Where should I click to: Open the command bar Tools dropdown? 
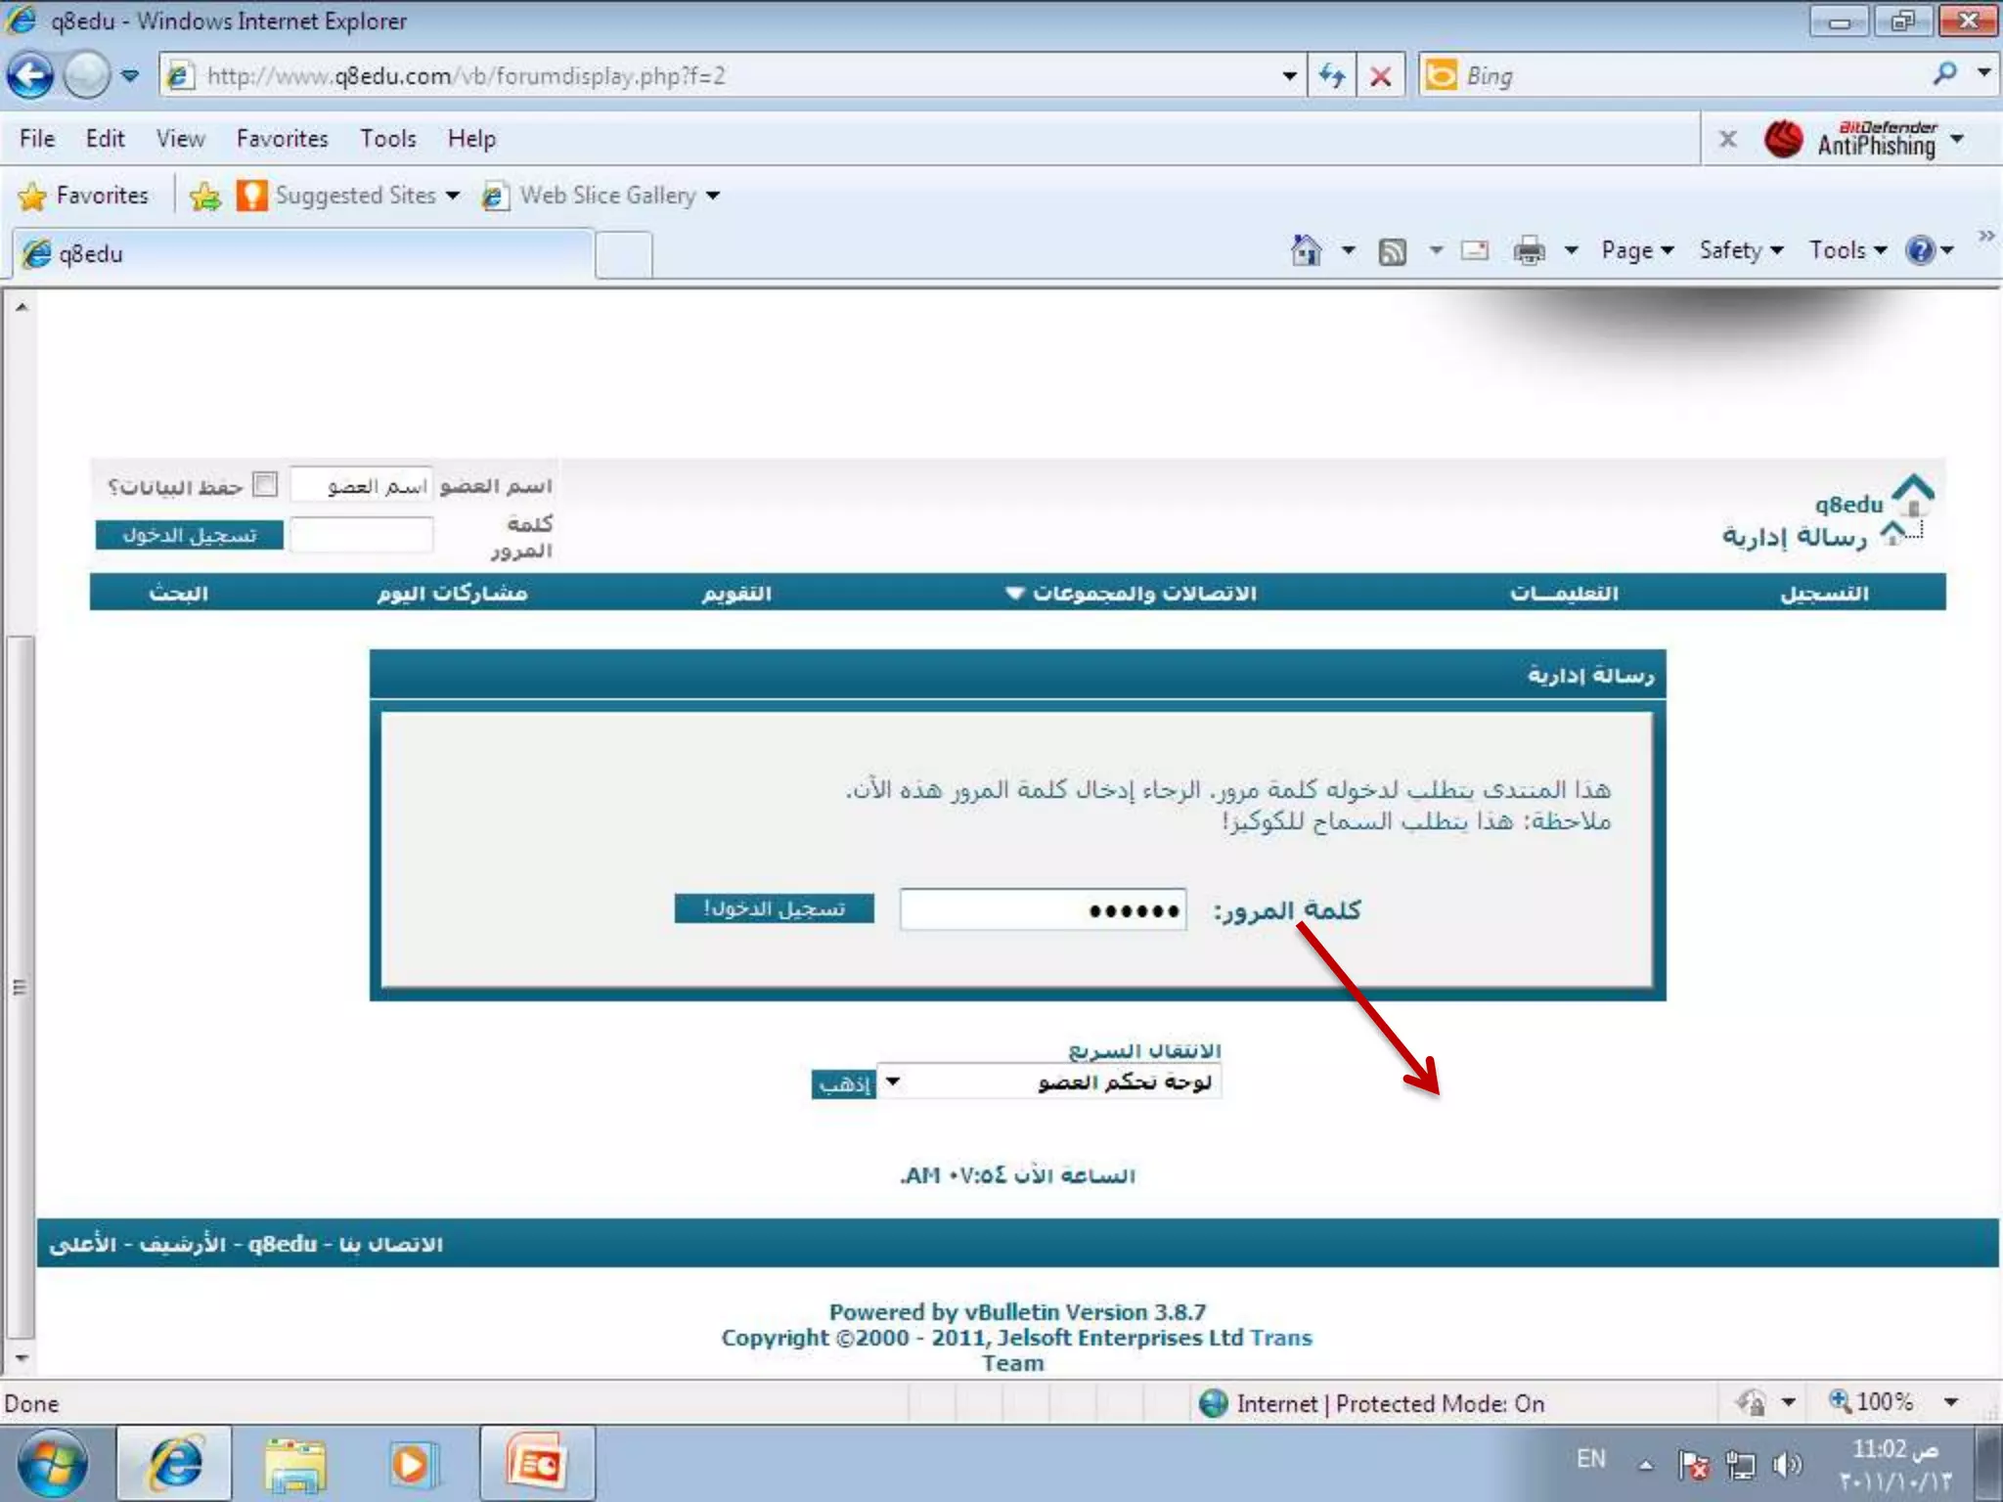click(1847, 250)
